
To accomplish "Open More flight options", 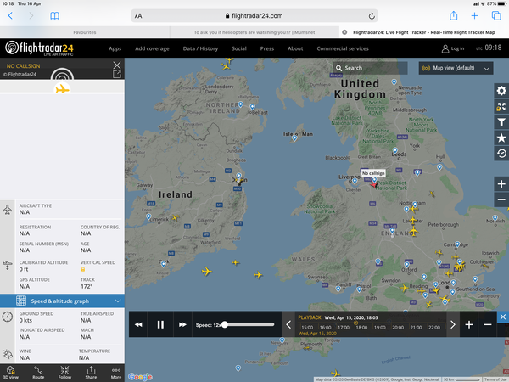I will [x=116, y=373].
